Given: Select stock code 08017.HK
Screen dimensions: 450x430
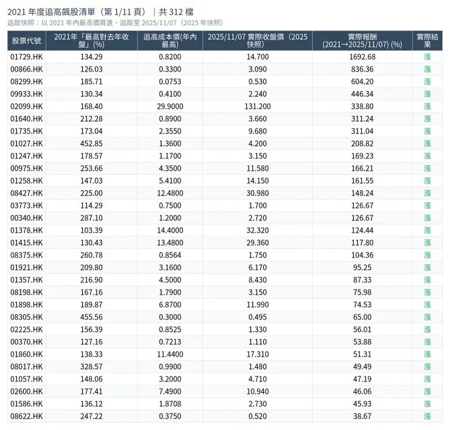Looking at the screenshot, I should click(26, 366).
